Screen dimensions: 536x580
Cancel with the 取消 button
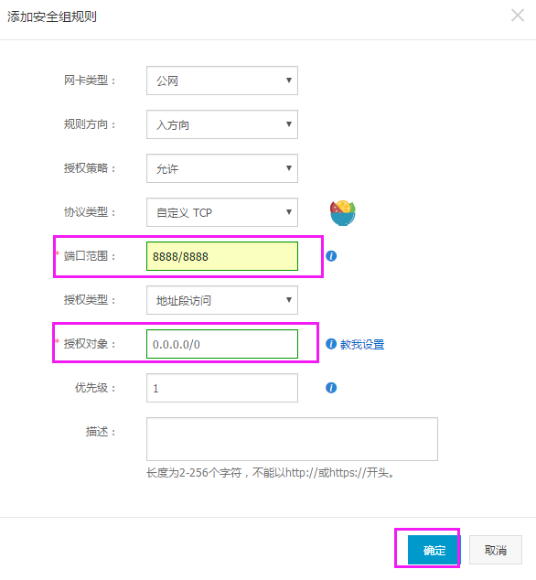point(496,550)
